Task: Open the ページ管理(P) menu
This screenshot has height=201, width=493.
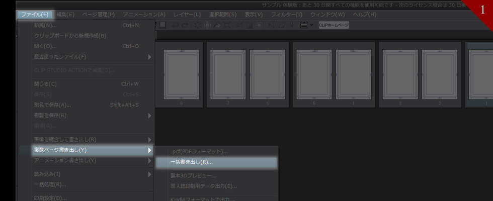Action: (99, 15)
